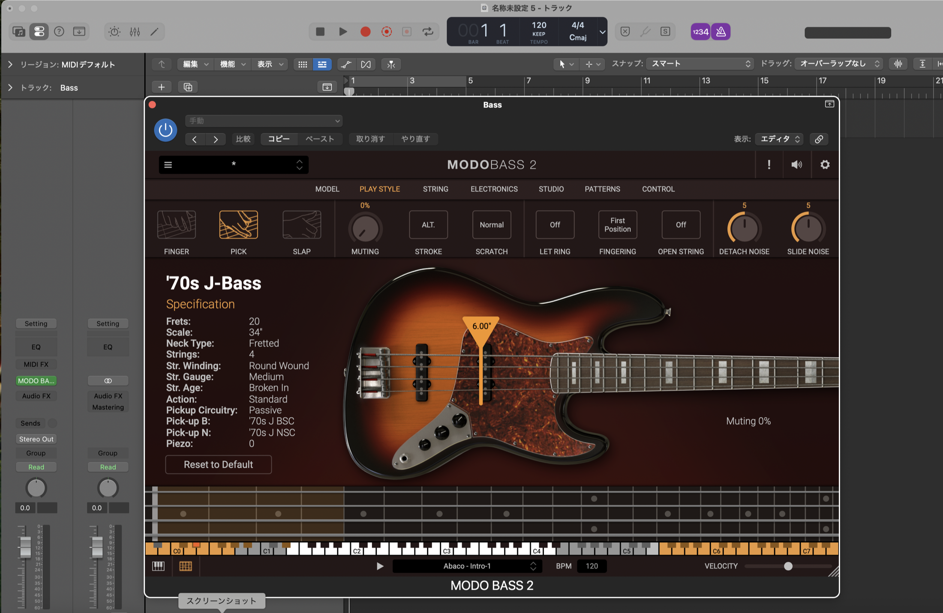The width and height of the screenshot is (943, 613).
Task: Toggle the OPEN STRING Off button
Action: pyautogui.click(x=681, y=225)
